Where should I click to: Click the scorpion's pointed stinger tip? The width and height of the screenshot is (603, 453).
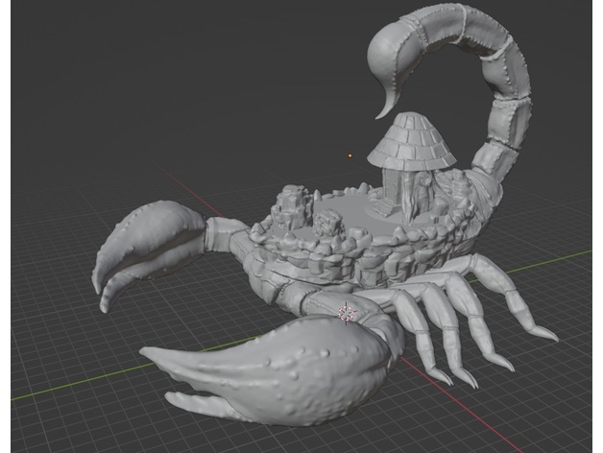click(x=382, y=115)
